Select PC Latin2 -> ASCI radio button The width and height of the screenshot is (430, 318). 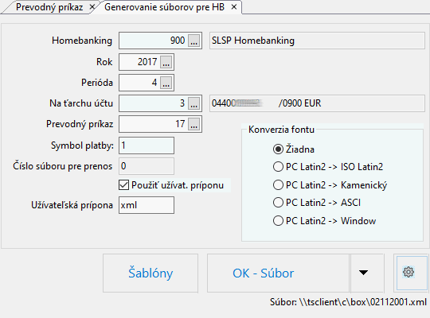tap(278, 203)
